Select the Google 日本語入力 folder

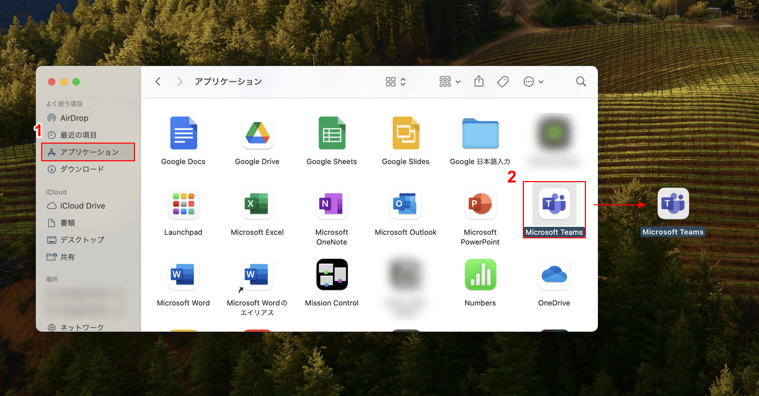click(x=480, y=134)
